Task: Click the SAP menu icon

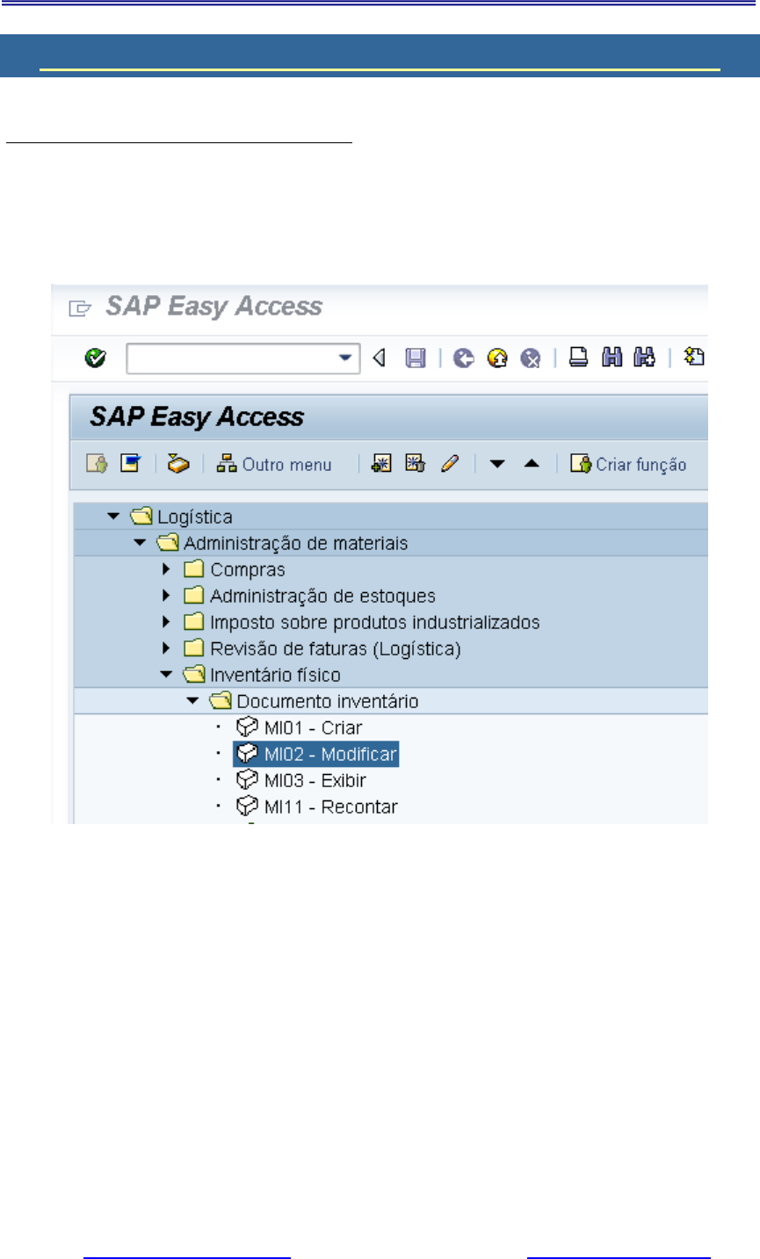Action: [x=130, y=464]
